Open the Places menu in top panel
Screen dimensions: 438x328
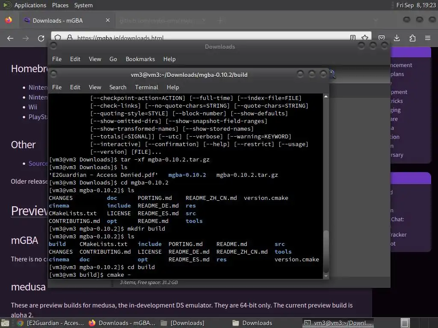tap(60, 5)
